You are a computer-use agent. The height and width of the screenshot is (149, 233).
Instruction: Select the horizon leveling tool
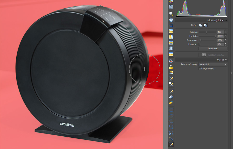171,31
